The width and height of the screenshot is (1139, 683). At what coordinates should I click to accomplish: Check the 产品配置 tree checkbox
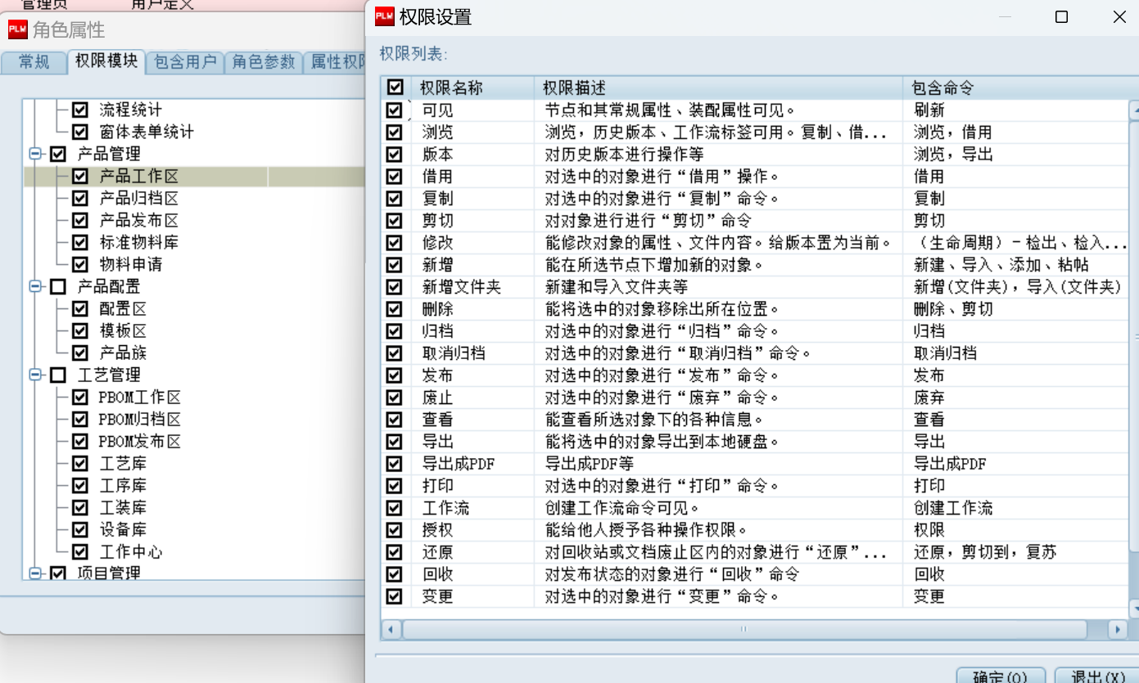[58, 286]
